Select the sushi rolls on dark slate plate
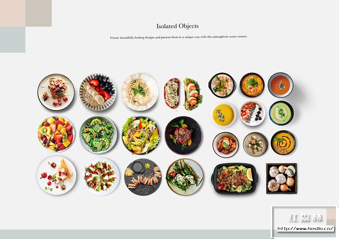Screen dimensions: 339x239 143,177
